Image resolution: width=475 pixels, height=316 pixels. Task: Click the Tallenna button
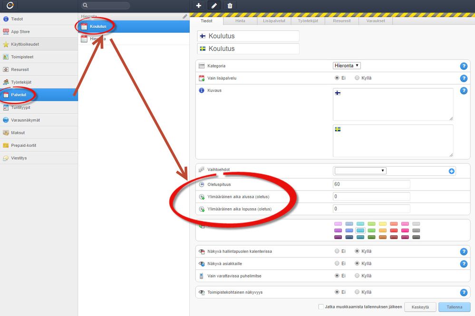click(455, 307)
